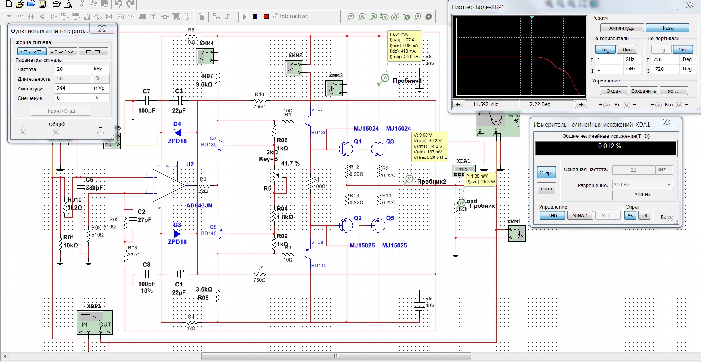Place a transistor component from the toolbar
Viewport: 701px width, 362px height.
click(x=42, y=16)
